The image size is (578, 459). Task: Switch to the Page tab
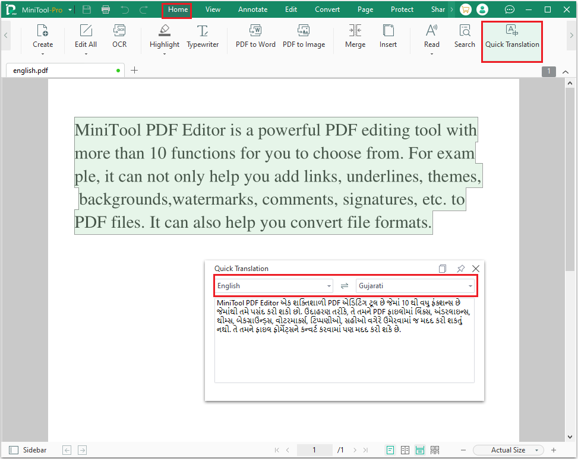[365, 9]
